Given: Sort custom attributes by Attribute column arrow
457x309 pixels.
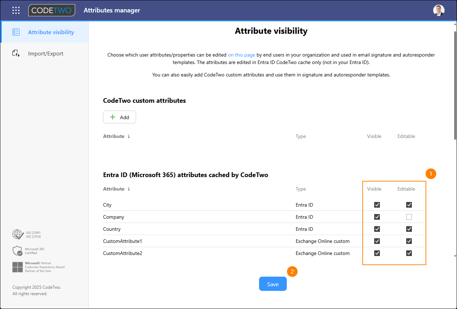Looking at the screenshot, I should (129, 136).
